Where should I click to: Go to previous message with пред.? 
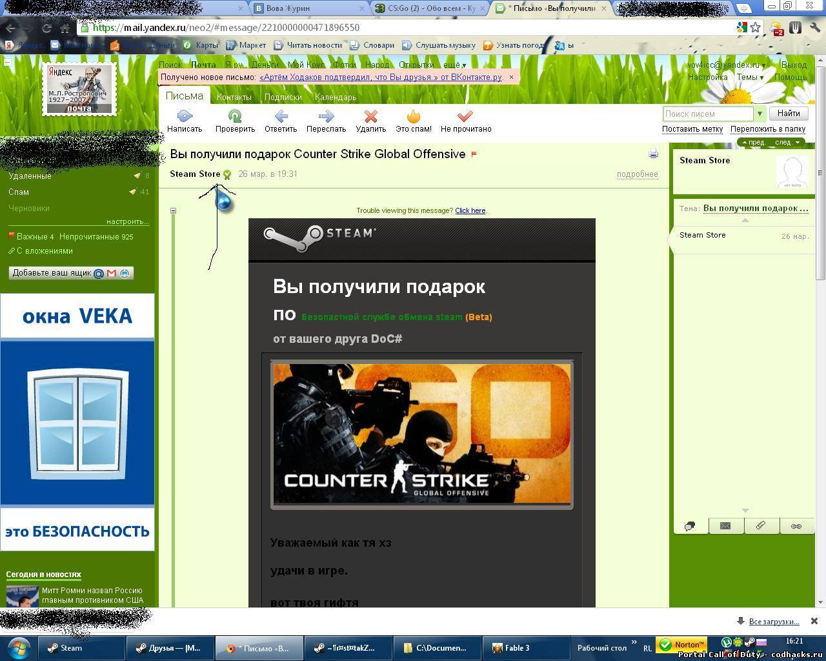pos(754,142)
